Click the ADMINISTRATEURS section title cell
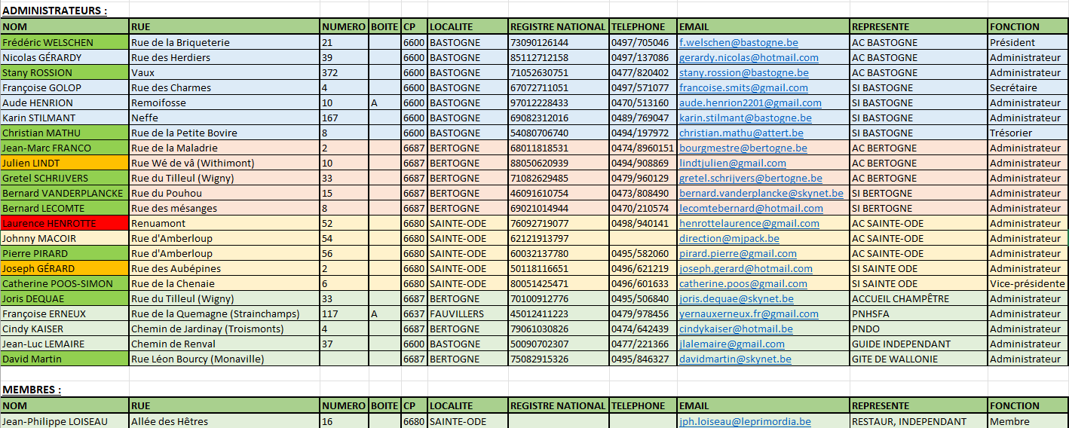Image resolution: width=1069 pixels, height=428 pixels. pos(54,11)
